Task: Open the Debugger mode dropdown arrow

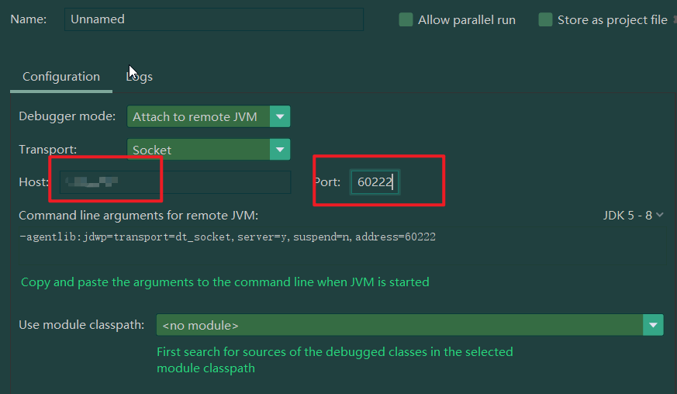Action: coord(280,117)
